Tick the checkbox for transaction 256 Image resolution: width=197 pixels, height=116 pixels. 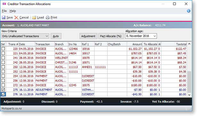click(x=3, y=81)
